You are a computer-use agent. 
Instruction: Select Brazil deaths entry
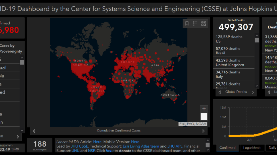[233, 51]
